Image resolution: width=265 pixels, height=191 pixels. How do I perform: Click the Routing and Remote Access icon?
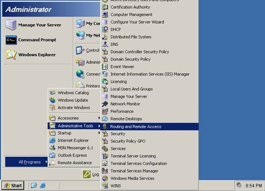point(105,127)
